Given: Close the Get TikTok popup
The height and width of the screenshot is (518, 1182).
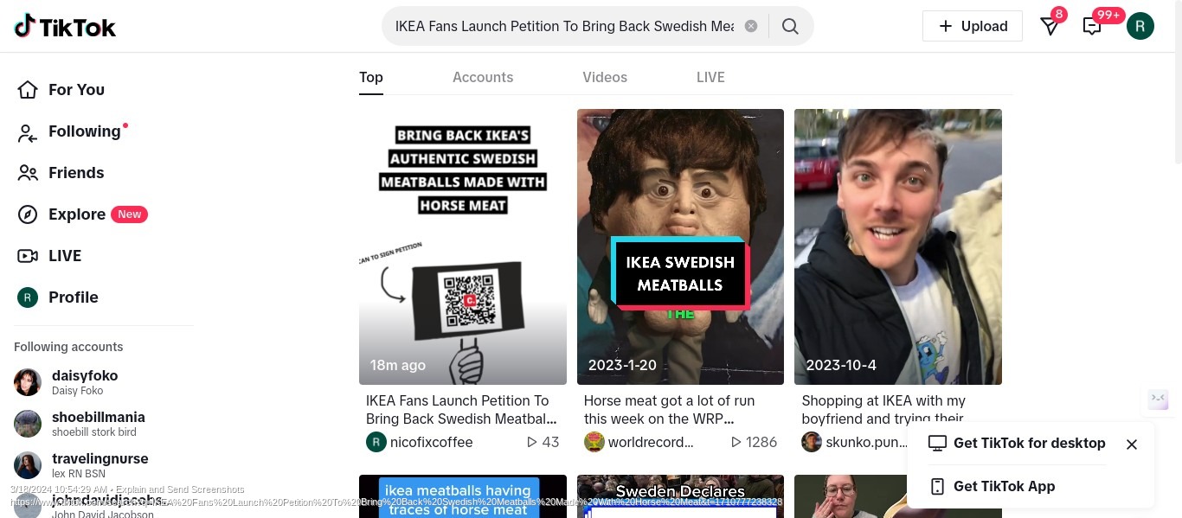Looking at the screenshot, I should pyautogui.click(x=1132, y=444).
